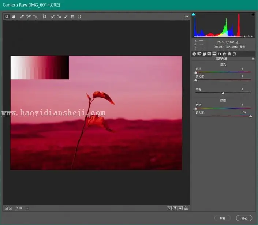This screenshot has height=225, width=258.
Task: Adjust the balance slider handle
Action: [x=223, y=93]
